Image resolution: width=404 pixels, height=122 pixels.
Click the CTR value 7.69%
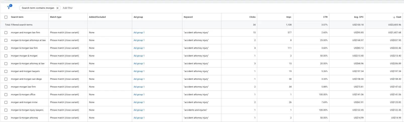(x=324, y=102)
